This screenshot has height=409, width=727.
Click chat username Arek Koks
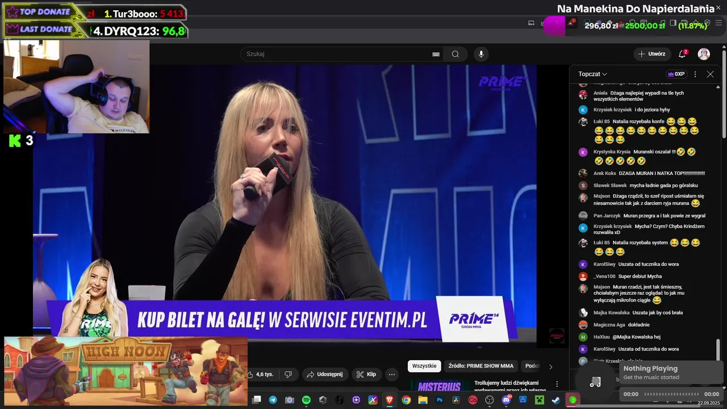(605, 173)
